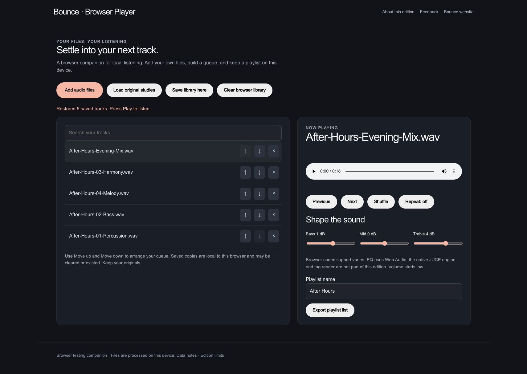Go to the Previous track
This screenshot has height=374, width=527.
321,202
